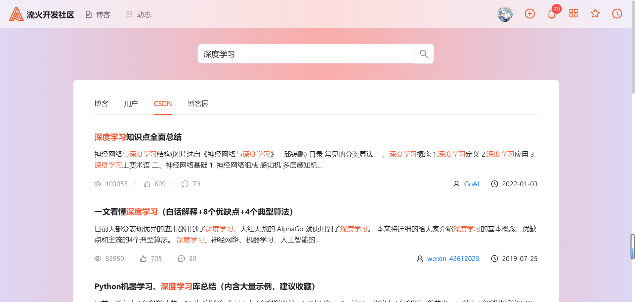Click the user icon beside GoAI

pos(456,184)
